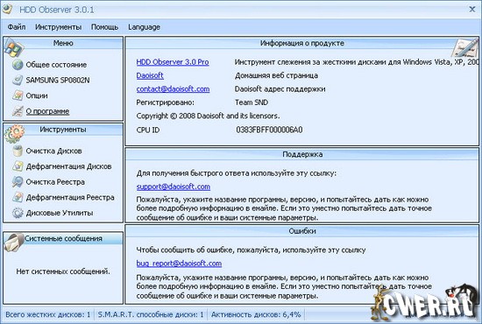
Task: Click contact@daoisoft.com email link
Action: coord(173,89)
